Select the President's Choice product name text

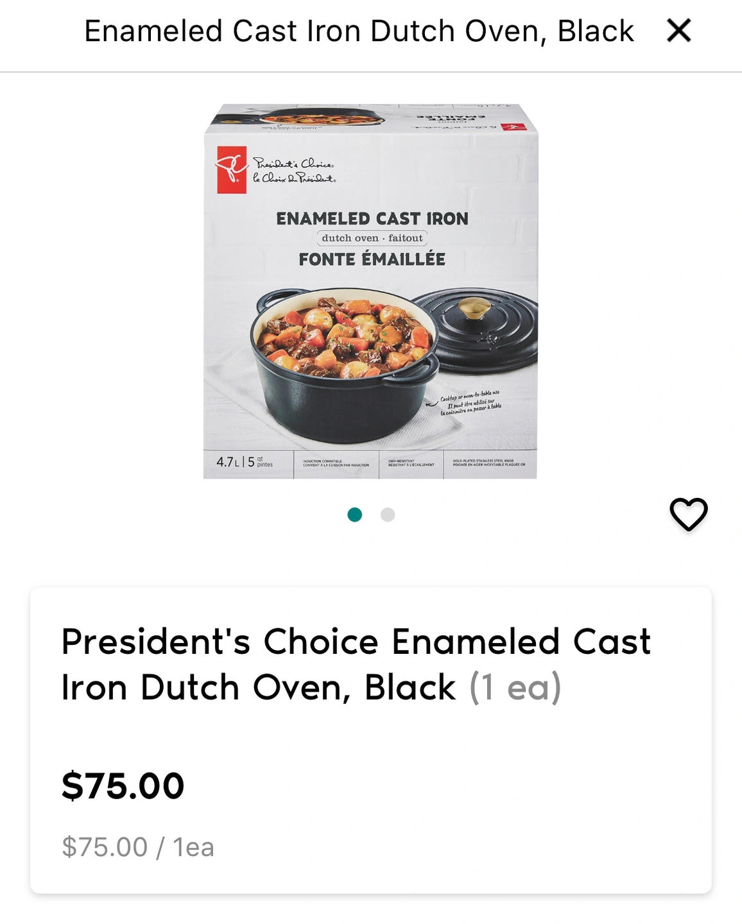point(356,664)
